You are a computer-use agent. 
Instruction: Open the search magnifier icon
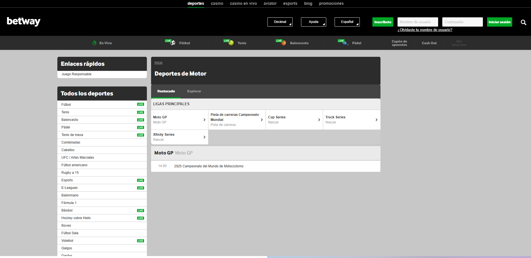[x=523, y=22]
